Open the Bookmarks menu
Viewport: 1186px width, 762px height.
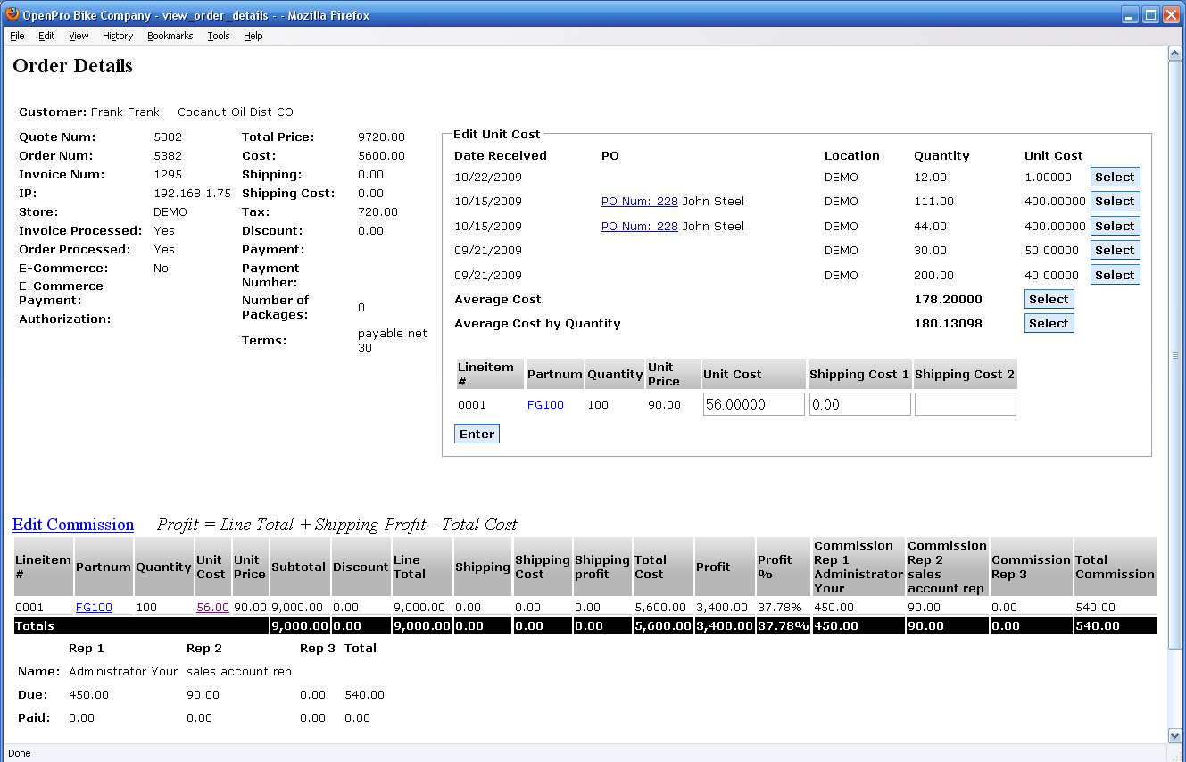[x=170, y=36]
